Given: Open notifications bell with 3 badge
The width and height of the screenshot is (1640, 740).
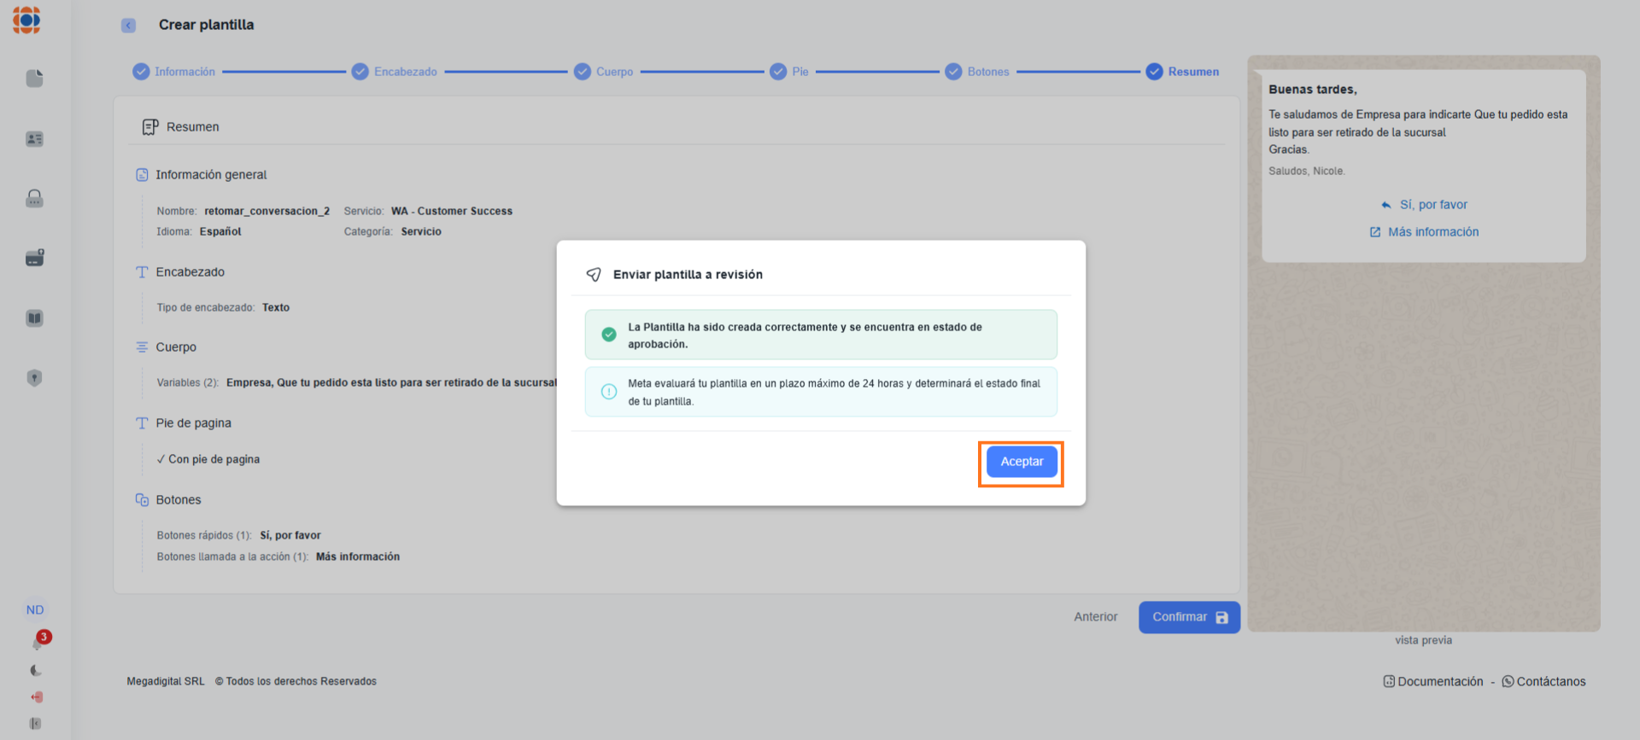Looking at the screenshot, I should (x=38, y=643).
